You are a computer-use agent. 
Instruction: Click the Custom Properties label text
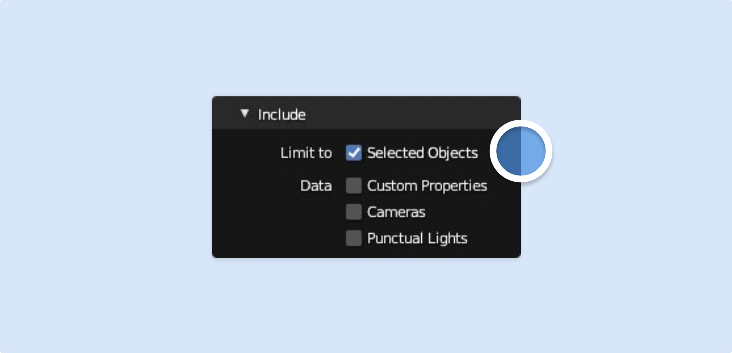[x=427, y=186]
